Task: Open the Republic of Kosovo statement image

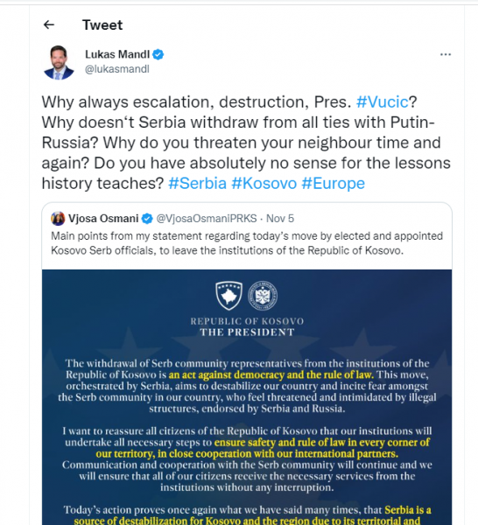Action: pos(247,397)
